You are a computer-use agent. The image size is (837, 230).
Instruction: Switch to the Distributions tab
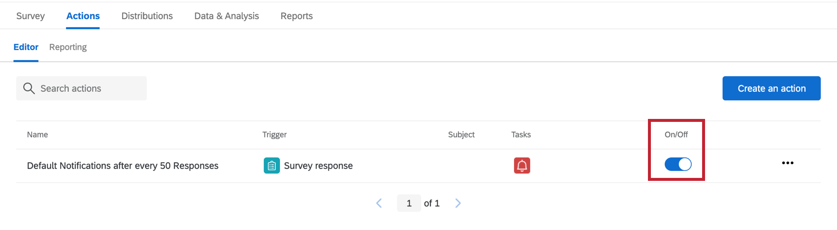click(147, 16)
